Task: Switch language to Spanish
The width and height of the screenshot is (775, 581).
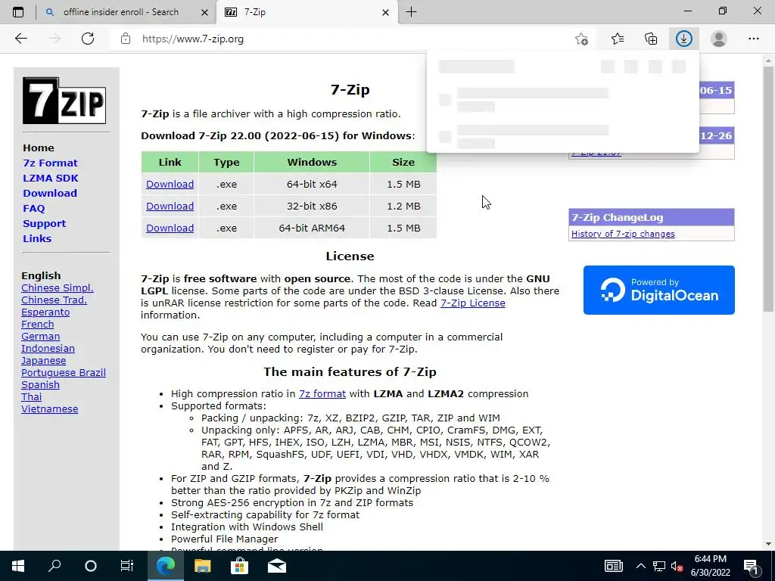Action: [x=41, y=385]
